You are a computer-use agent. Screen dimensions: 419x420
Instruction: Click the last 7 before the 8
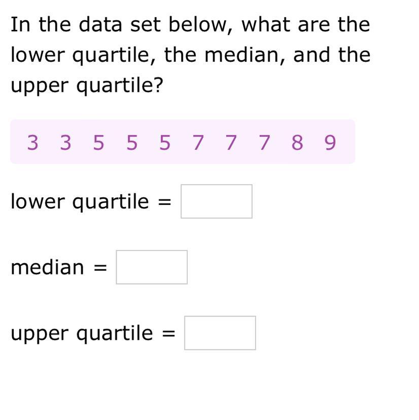[x=264, y=143]
